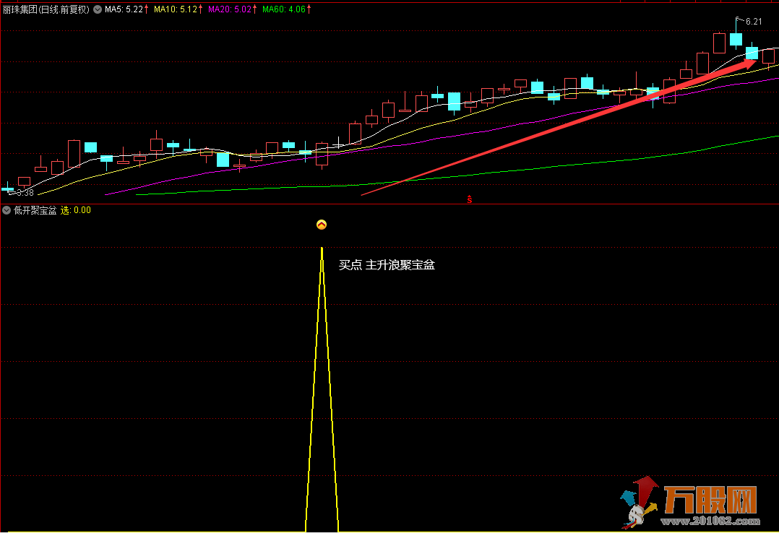Click the 买点 主升浪聚宝盆 annotation text
The image size is (779, 533).
coord(387,265)
